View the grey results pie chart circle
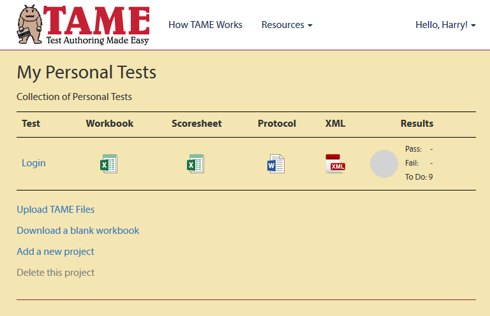This screenshot has width=490, height=316. click(x=383, y=164)
